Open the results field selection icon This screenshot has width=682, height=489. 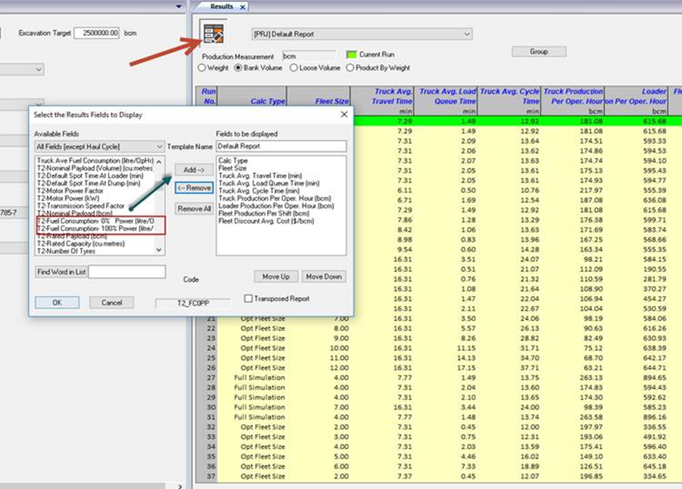click(x=213, y=33)
